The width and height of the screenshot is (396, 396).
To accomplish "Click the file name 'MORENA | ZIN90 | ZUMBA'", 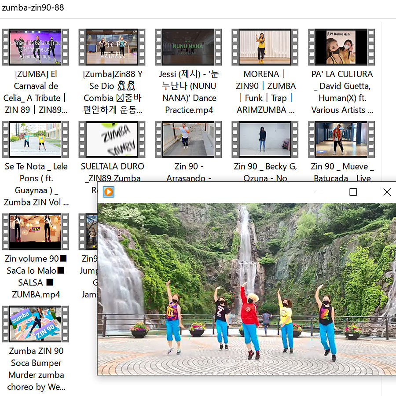I will click(265, 92).
